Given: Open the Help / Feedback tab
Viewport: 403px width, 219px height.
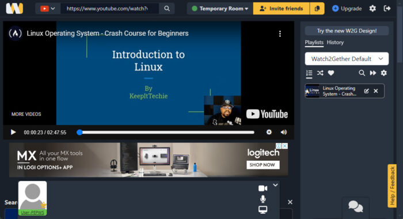Looking at the screenshot, I should (x=392, y=186).
